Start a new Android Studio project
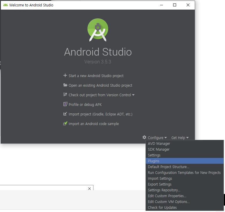The height and width of the screenshot is (212, 225). (x=96, y=76)
